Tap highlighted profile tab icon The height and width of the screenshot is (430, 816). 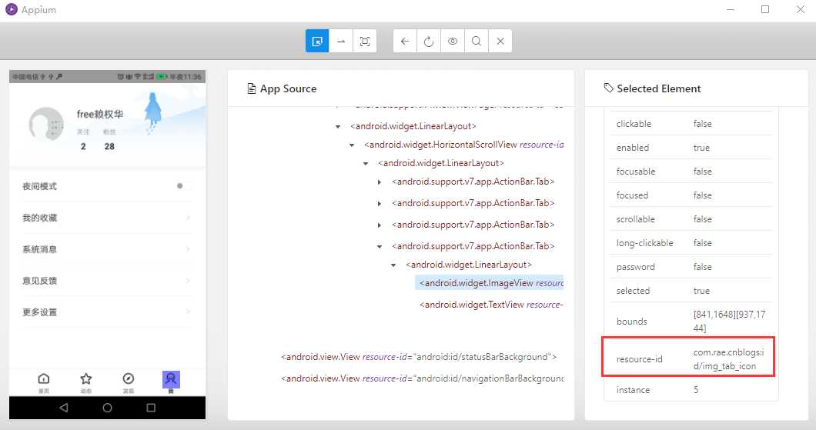click(171, 379)
